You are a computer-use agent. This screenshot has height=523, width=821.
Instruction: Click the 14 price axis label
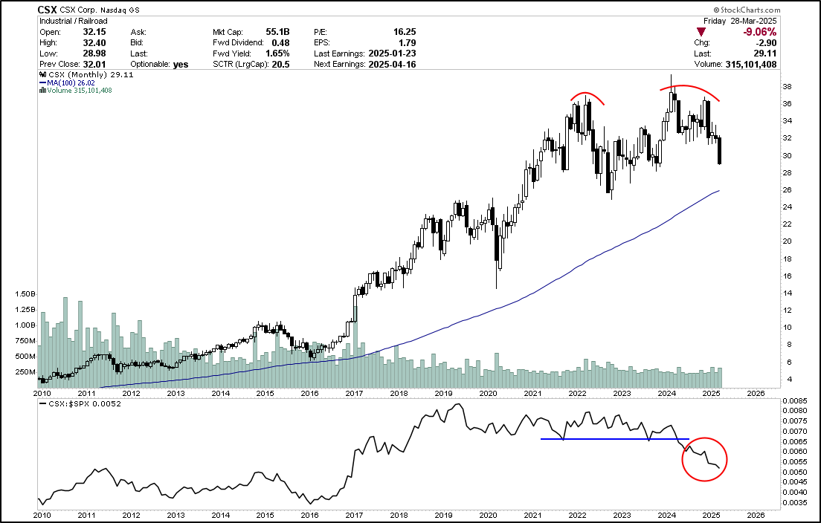click(x=787, y=293)
